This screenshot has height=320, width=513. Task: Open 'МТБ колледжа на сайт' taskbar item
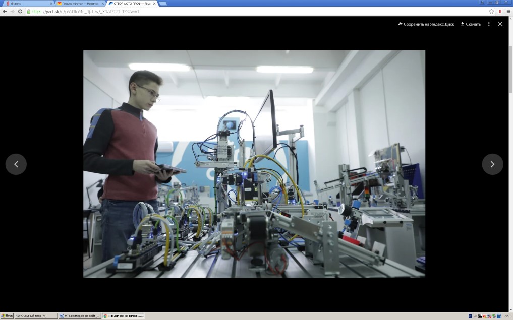pyautogui.click(x=79, y=316)
